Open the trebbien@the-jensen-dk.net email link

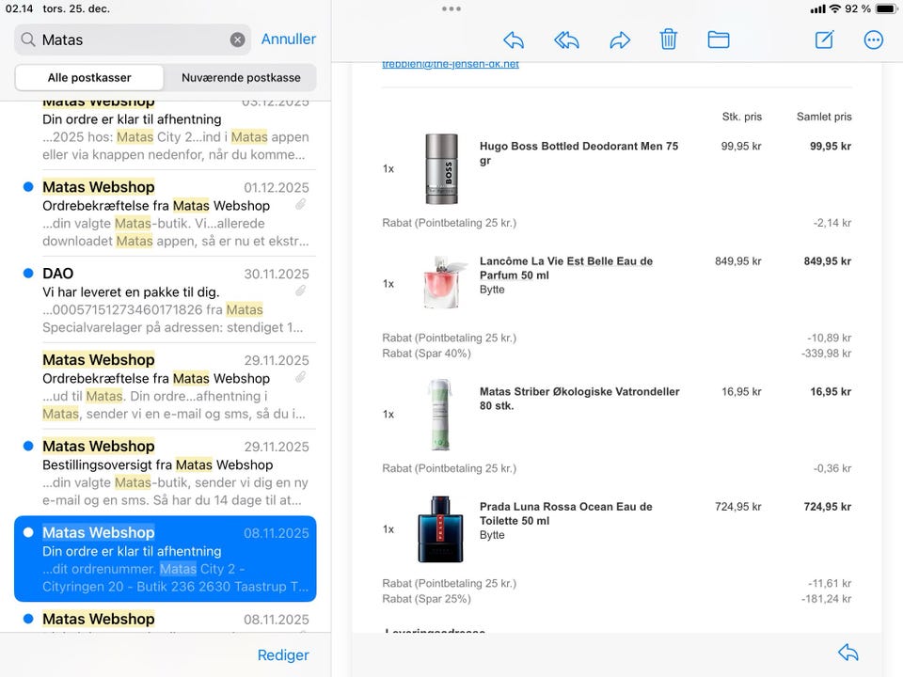(451, 64)
